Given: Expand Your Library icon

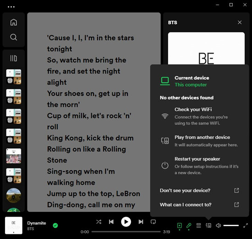Looking at the screenshot, I should [x=13, y=58].
